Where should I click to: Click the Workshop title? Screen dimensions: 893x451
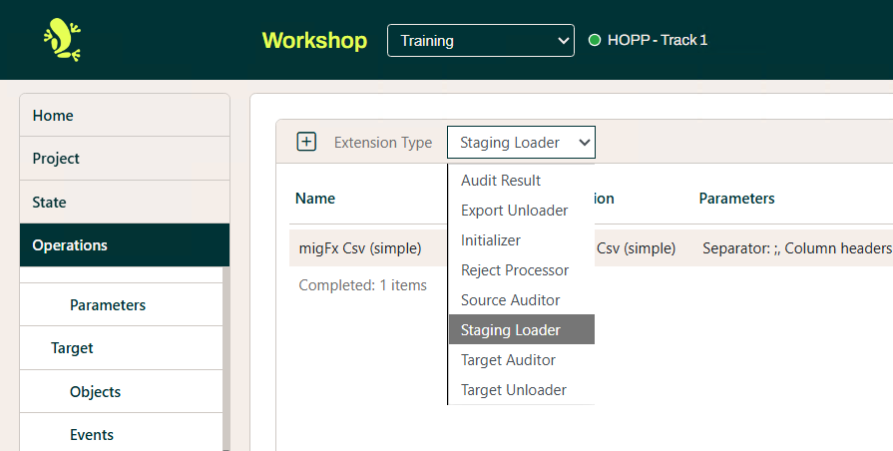point(314,41)
